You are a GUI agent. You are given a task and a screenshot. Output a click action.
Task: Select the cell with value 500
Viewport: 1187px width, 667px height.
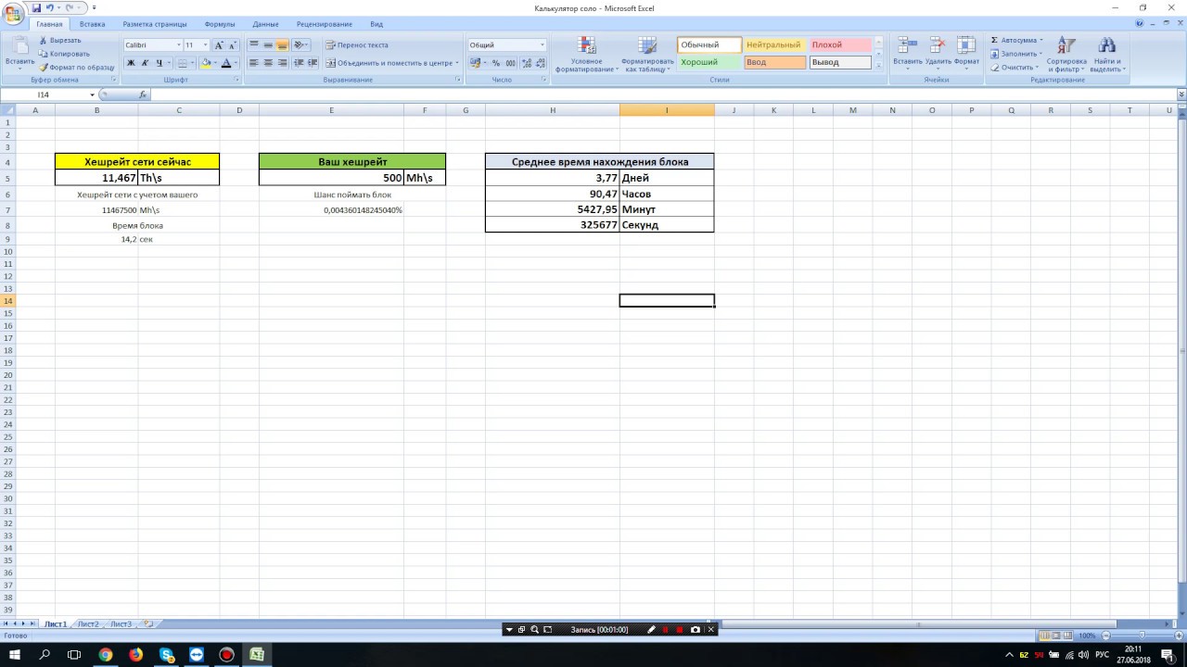point(331,178)
